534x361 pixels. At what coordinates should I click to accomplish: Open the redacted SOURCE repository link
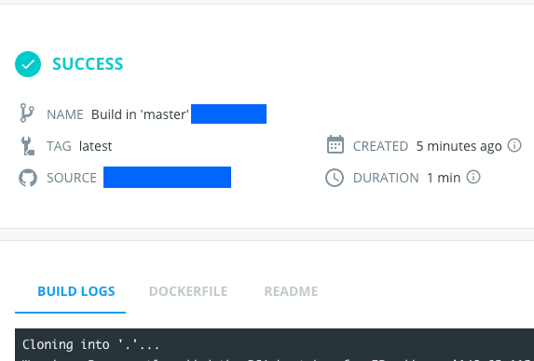[167, 177]
